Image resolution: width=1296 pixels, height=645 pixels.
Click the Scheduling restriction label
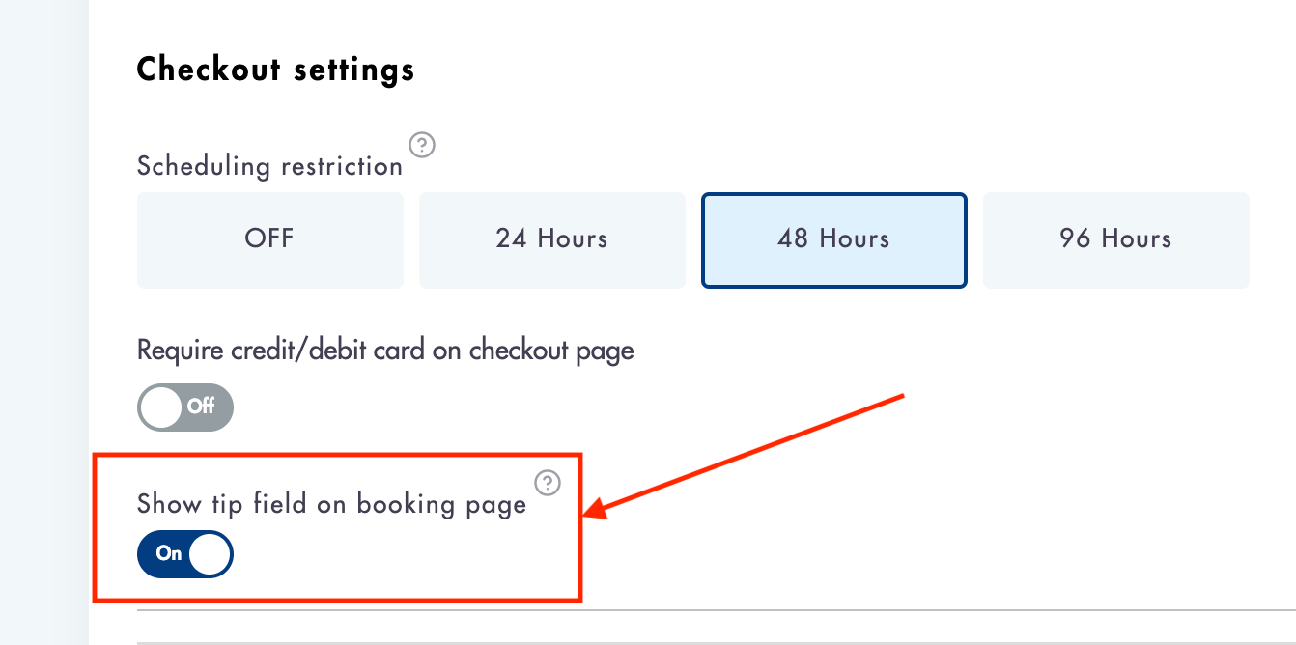[269, 166]
